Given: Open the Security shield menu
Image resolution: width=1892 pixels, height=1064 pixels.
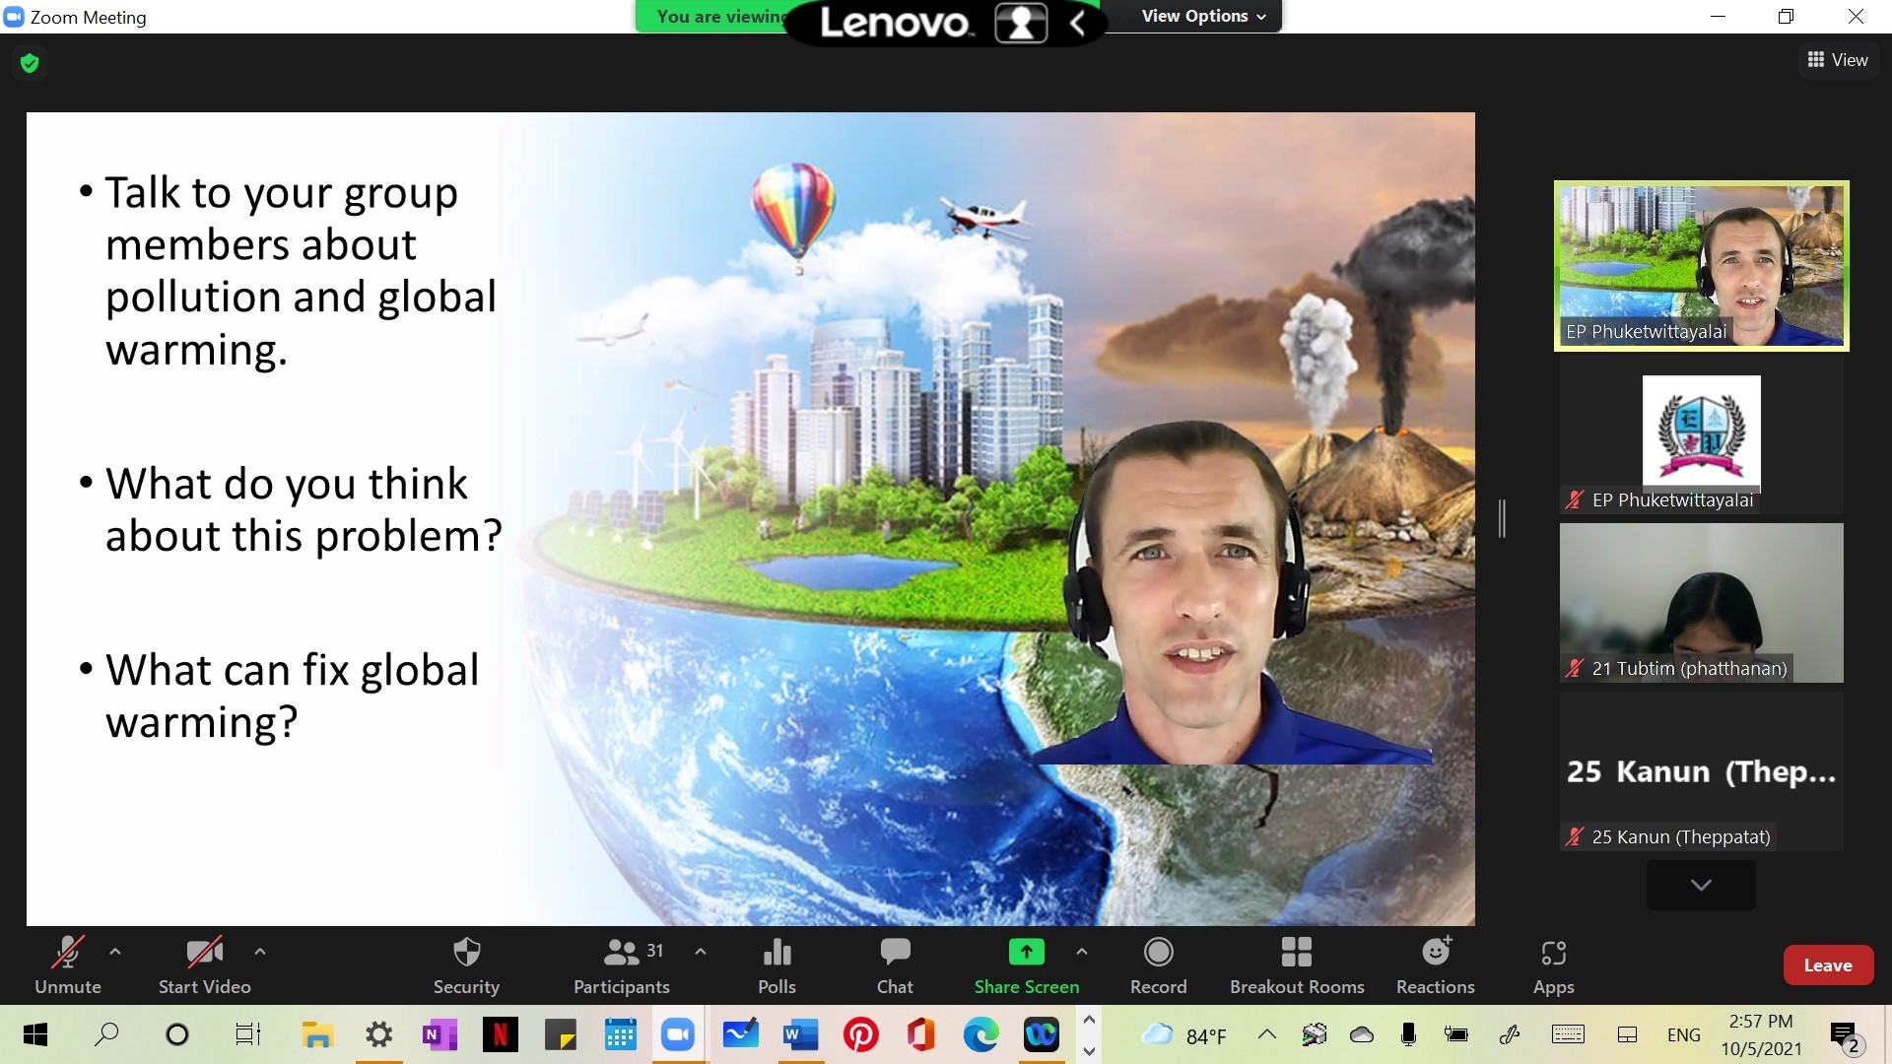Looking at the screenshot, I should tap(466, 965).
